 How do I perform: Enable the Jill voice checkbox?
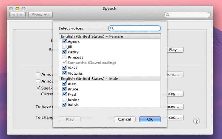(x=64, y=47)
